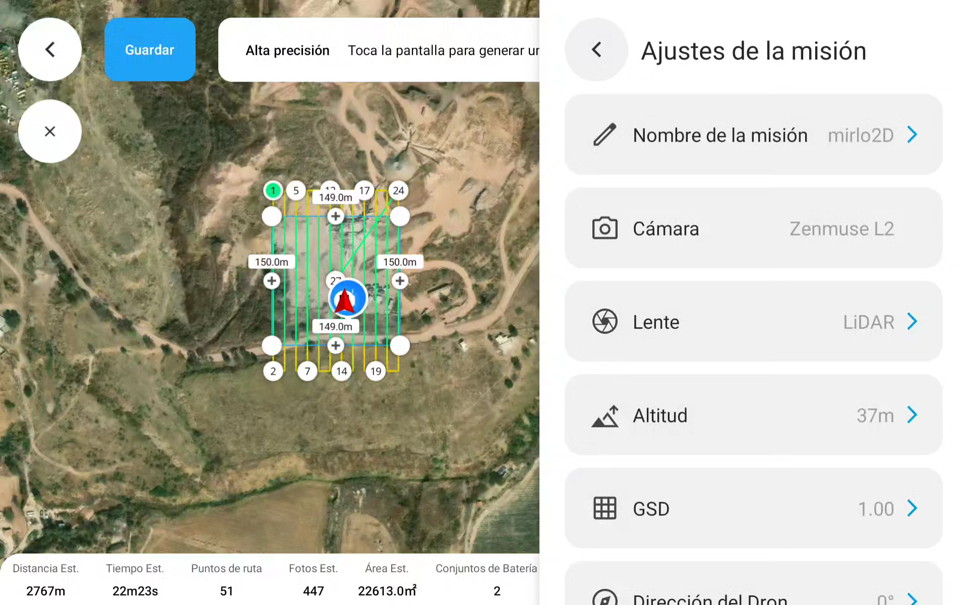Viewport: 968px width, 605px height.
Task: Save the mission with Guardar
Action: (x=150, y=49)
